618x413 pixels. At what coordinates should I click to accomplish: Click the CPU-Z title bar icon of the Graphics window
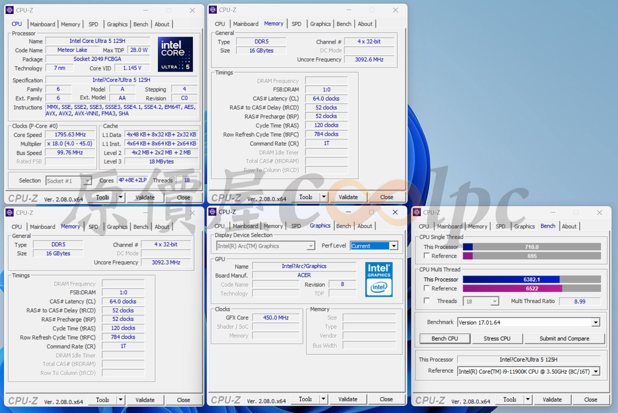coord(213,212)
